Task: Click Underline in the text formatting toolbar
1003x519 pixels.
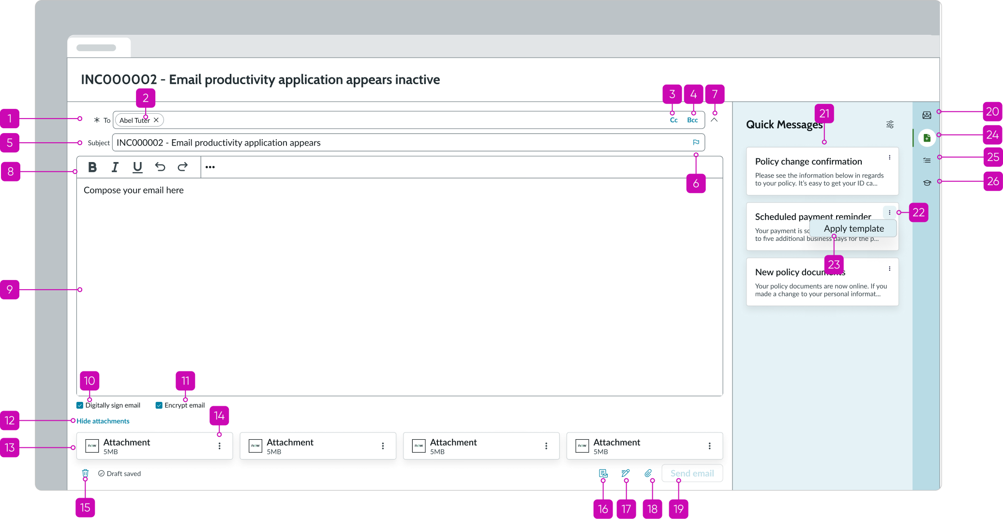Action: tap(137, 167)
